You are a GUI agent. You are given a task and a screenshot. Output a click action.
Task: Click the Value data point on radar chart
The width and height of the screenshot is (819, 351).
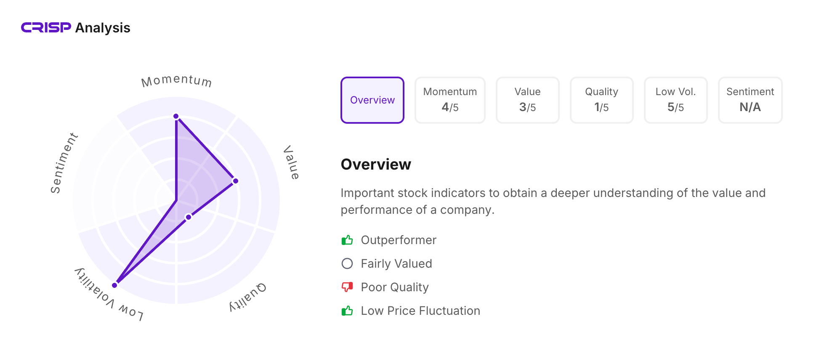236,181
